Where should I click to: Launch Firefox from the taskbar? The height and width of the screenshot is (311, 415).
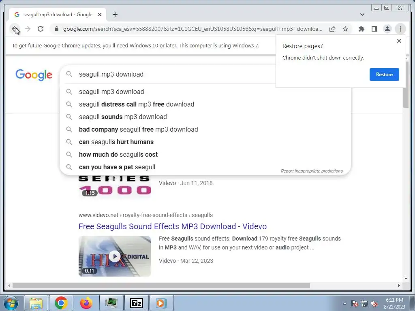tap(86, 303)
